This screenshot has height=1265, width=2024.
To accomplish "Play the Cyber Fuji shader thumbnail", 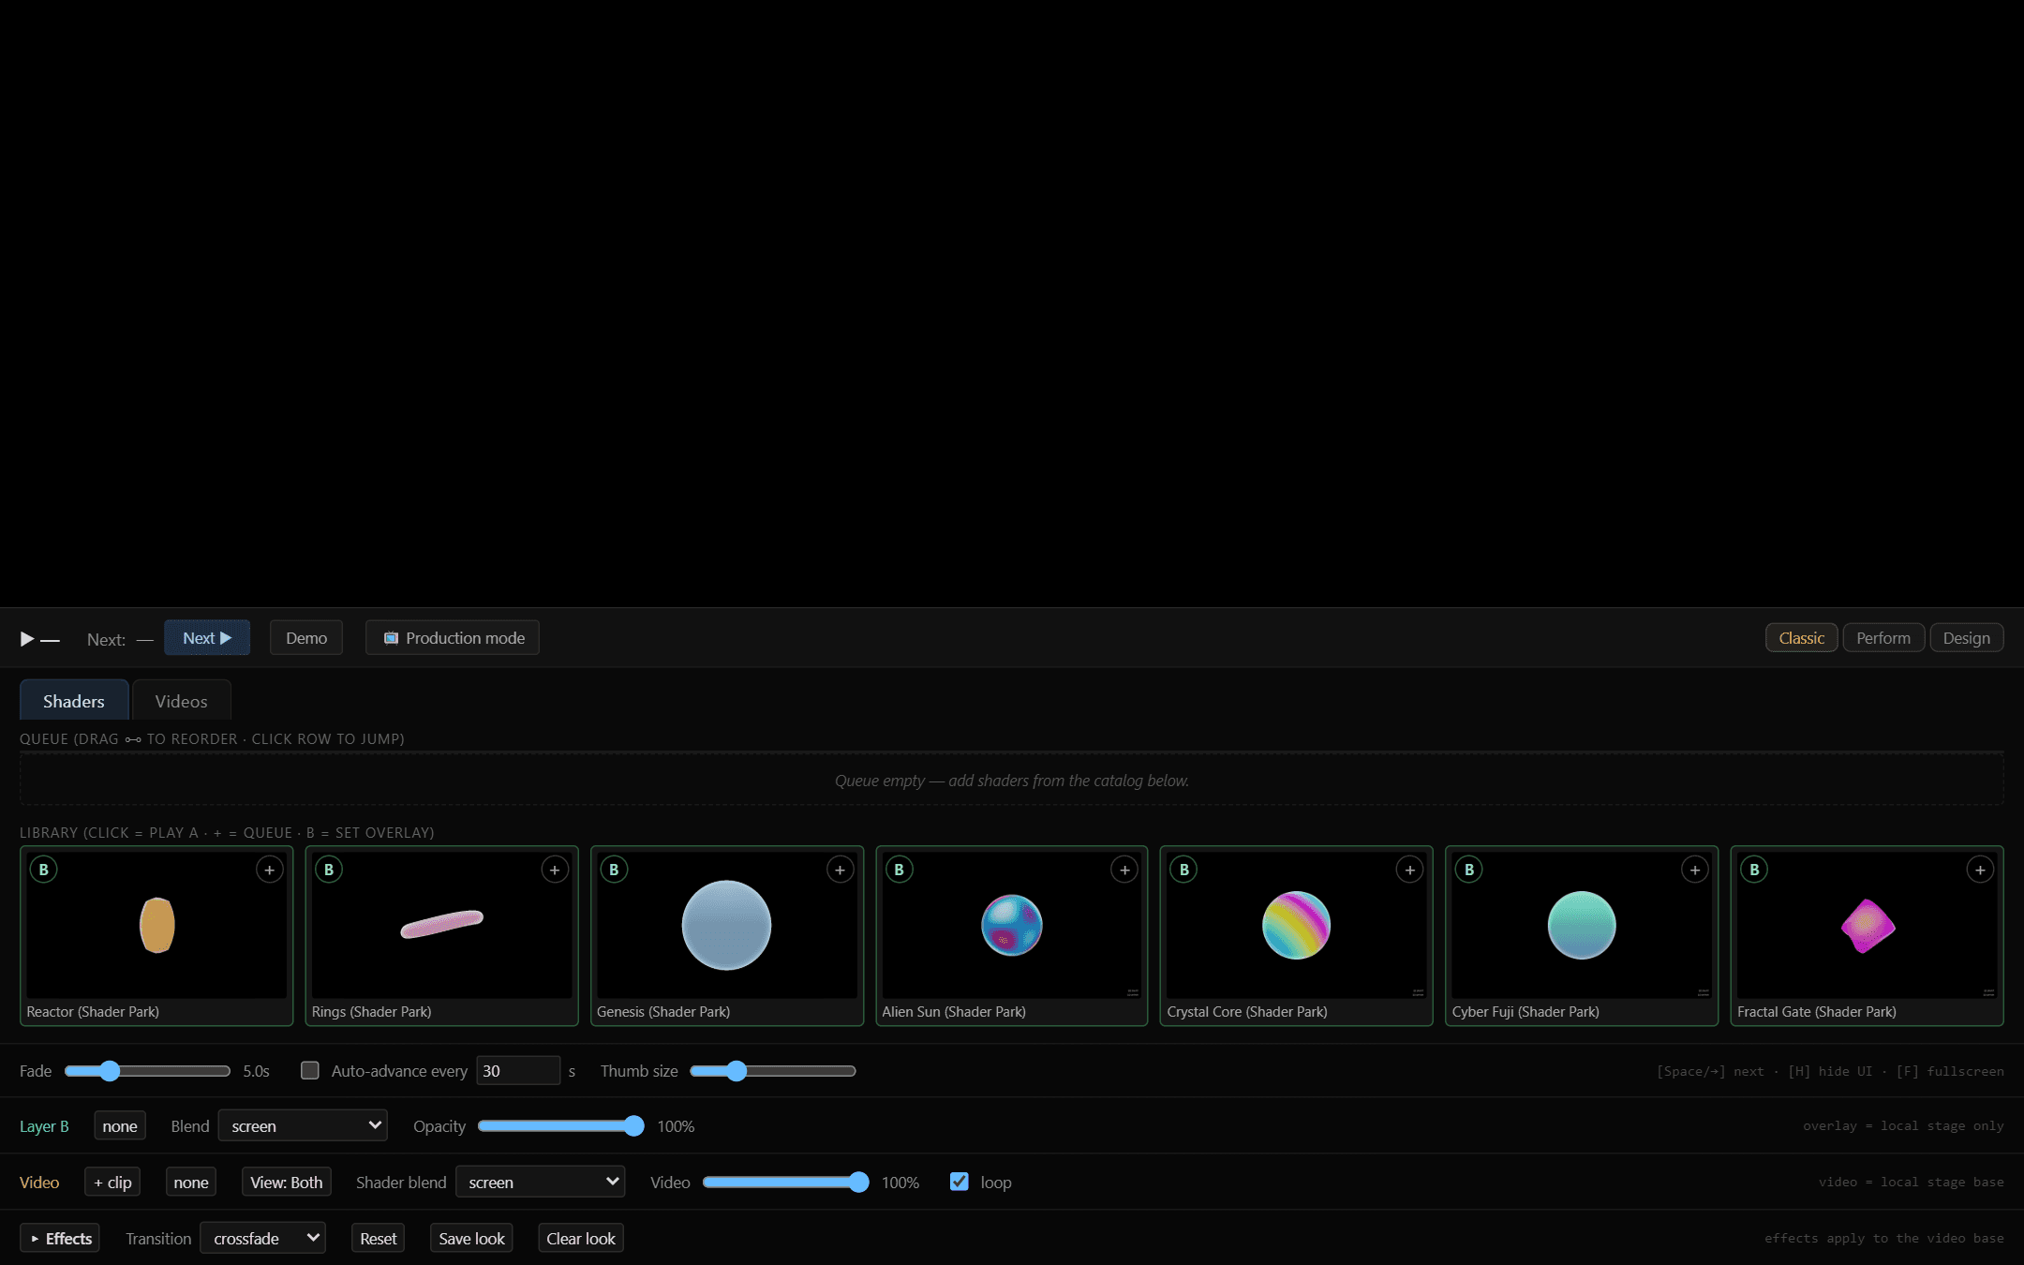I will pos(1582,925).
